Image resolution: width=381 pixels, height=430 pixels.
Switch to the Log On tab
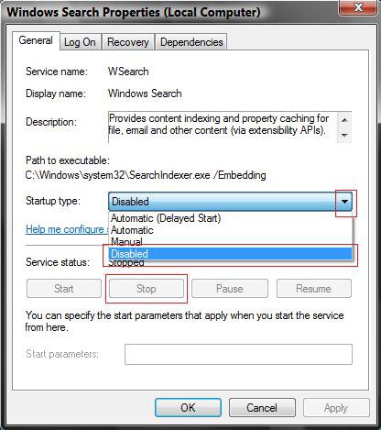click(80, 42)
